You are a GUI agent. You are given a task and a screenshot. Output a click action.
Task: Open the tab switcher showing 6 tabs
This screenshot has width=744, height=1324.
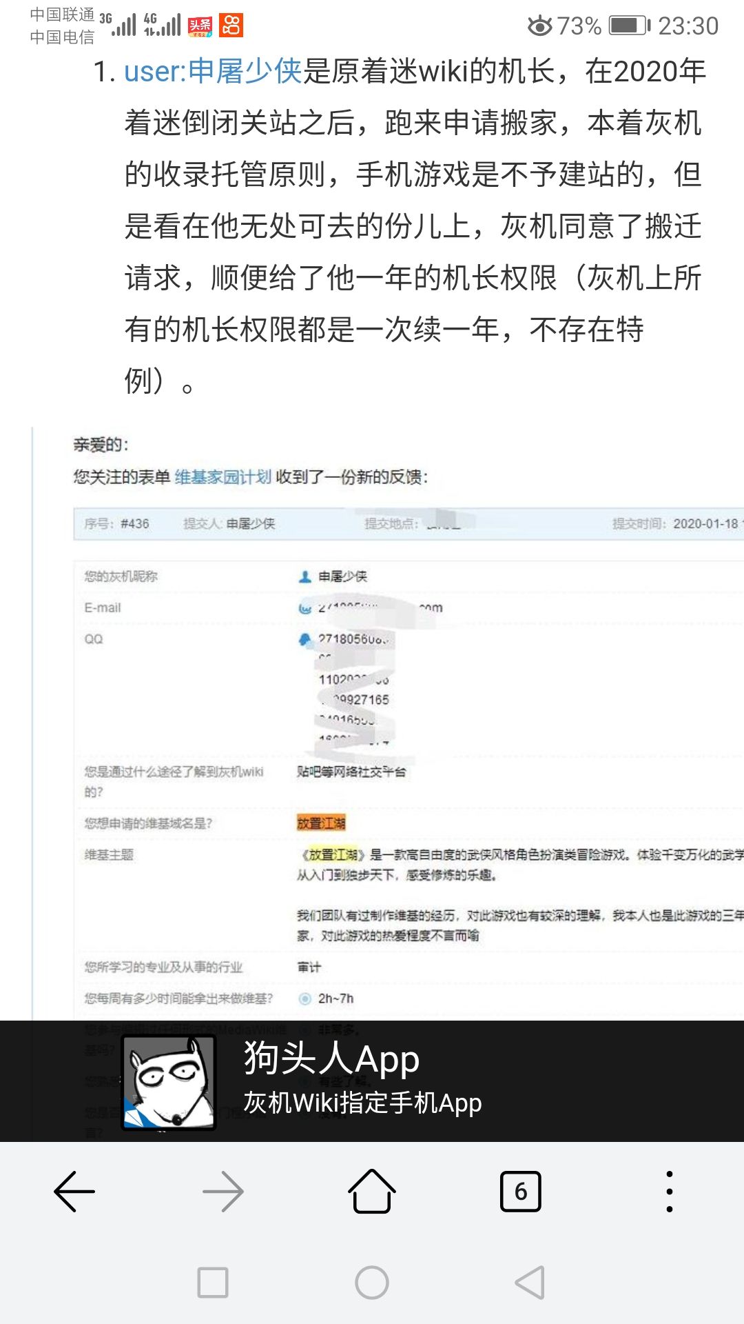(x=521, y=1191)
